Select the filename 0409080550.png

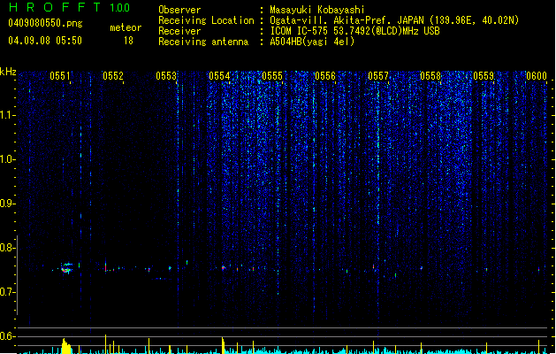click(45, 23)
